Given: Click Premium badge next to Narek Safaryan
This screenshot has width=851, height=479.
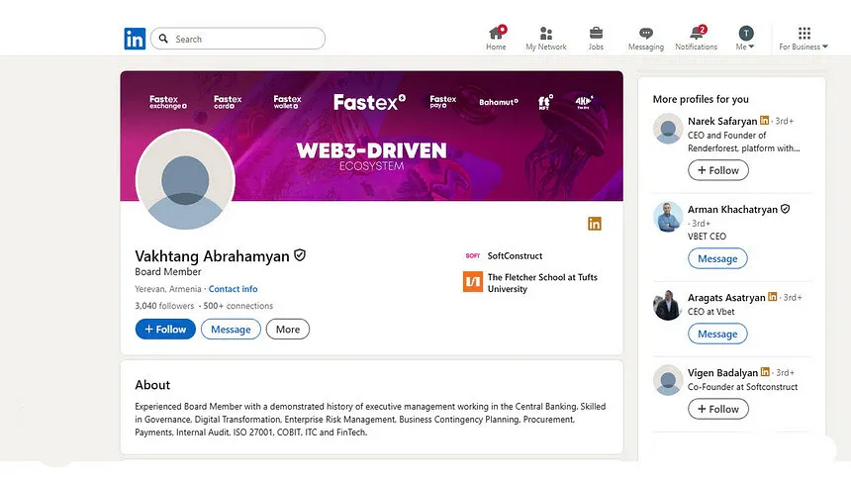Looking at the screenshot, I should pyautogui.click(x=764, y=120).
